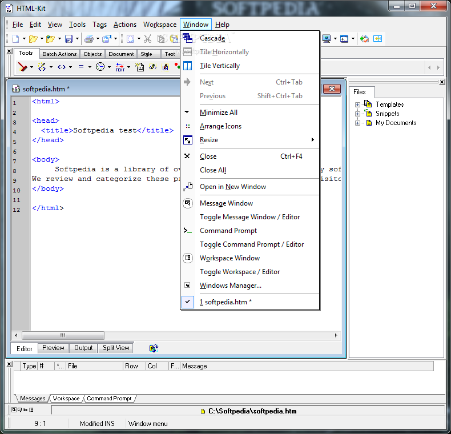
Task: Click the New document toolbar icon
Action: pos(15,39)
